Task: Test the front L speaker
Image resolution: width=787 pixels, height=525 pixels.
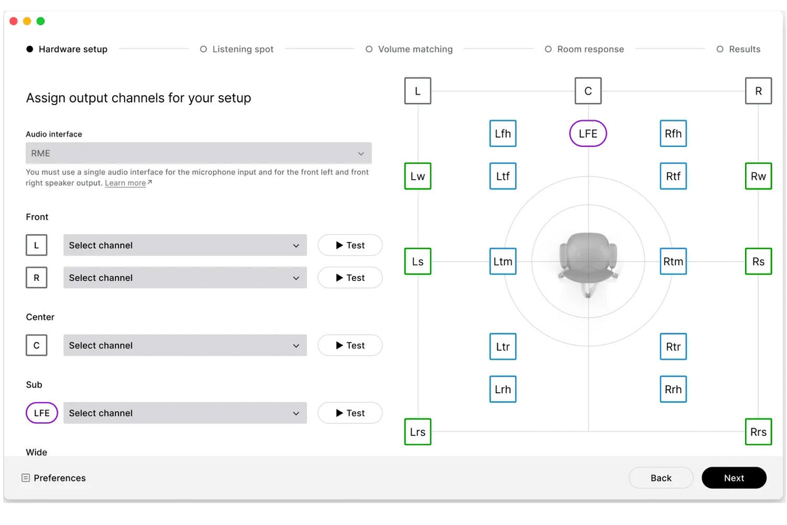Action: pos(350,245)
